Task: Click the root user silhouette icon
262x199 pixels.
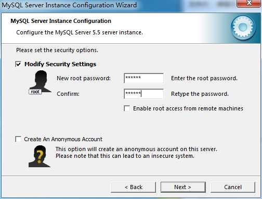Action: [x=41, y=81]
